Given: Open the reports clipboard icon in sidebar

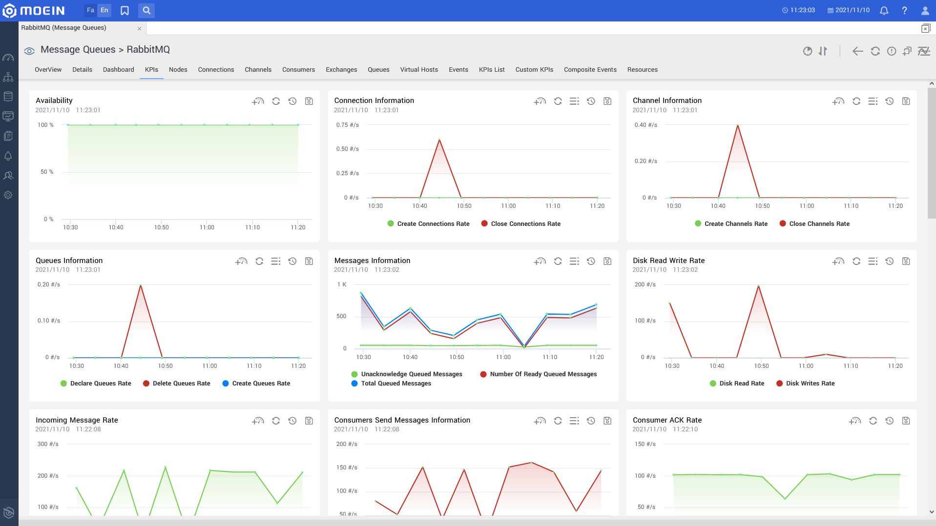Looking at the screenshot, I should coord(8,136).
